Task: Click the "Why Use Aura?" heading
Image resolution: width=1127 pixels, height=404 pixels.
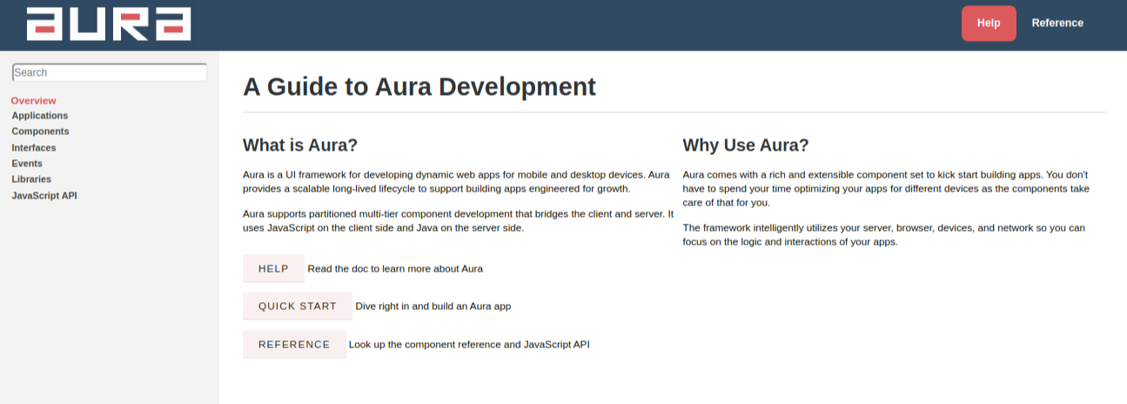Action: tap(746, 145)
